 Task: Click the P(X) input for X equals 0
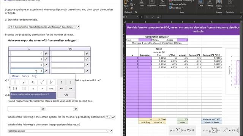point(68,54)
